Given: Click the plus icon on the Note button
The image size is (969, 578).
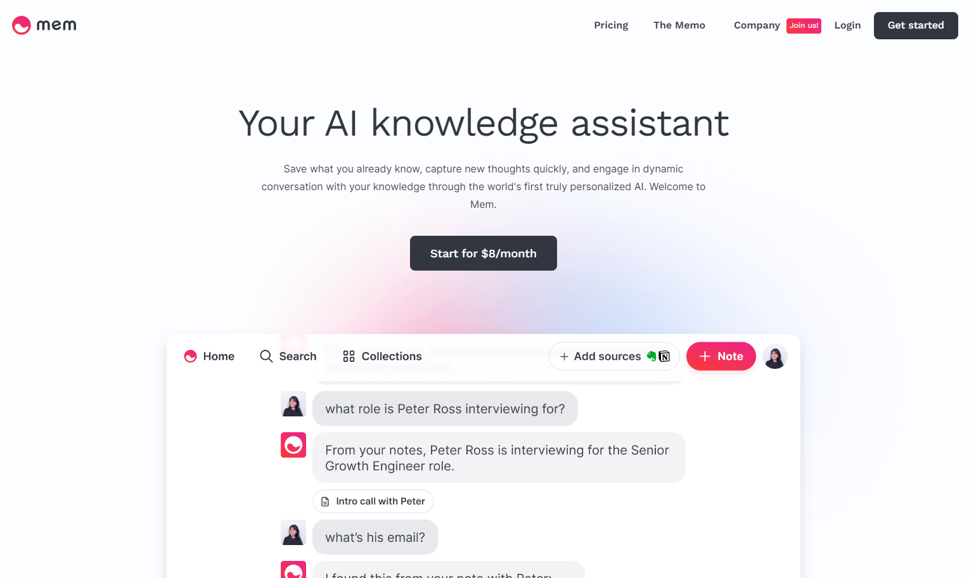Looking at the screenshot, I should 705,356.
